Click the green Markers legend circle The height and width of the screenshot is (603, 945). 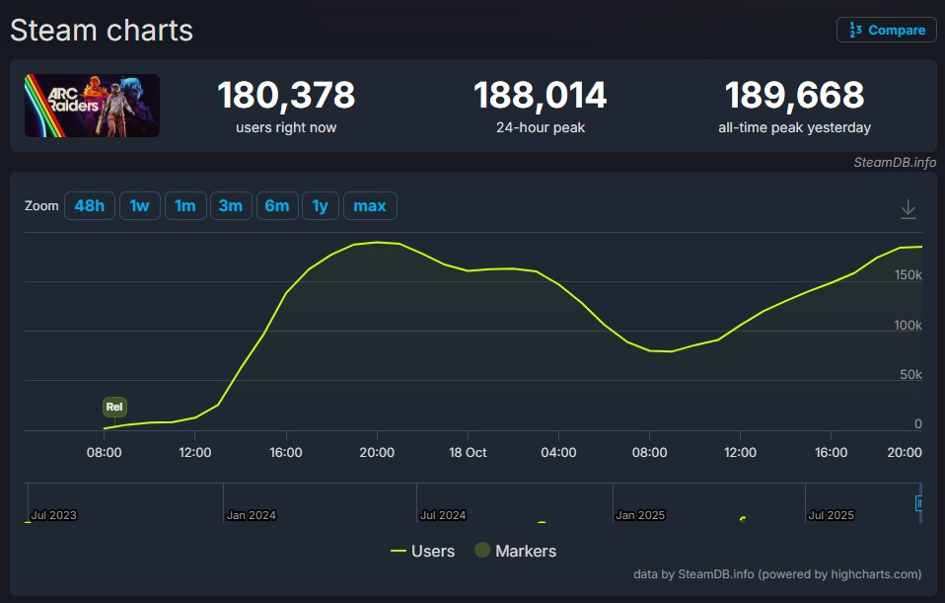click(482, 551)
